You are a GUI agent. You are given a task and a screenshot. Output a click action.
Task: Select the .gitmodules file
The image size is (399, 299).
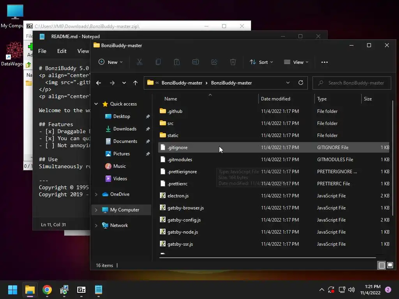point(274,159)
